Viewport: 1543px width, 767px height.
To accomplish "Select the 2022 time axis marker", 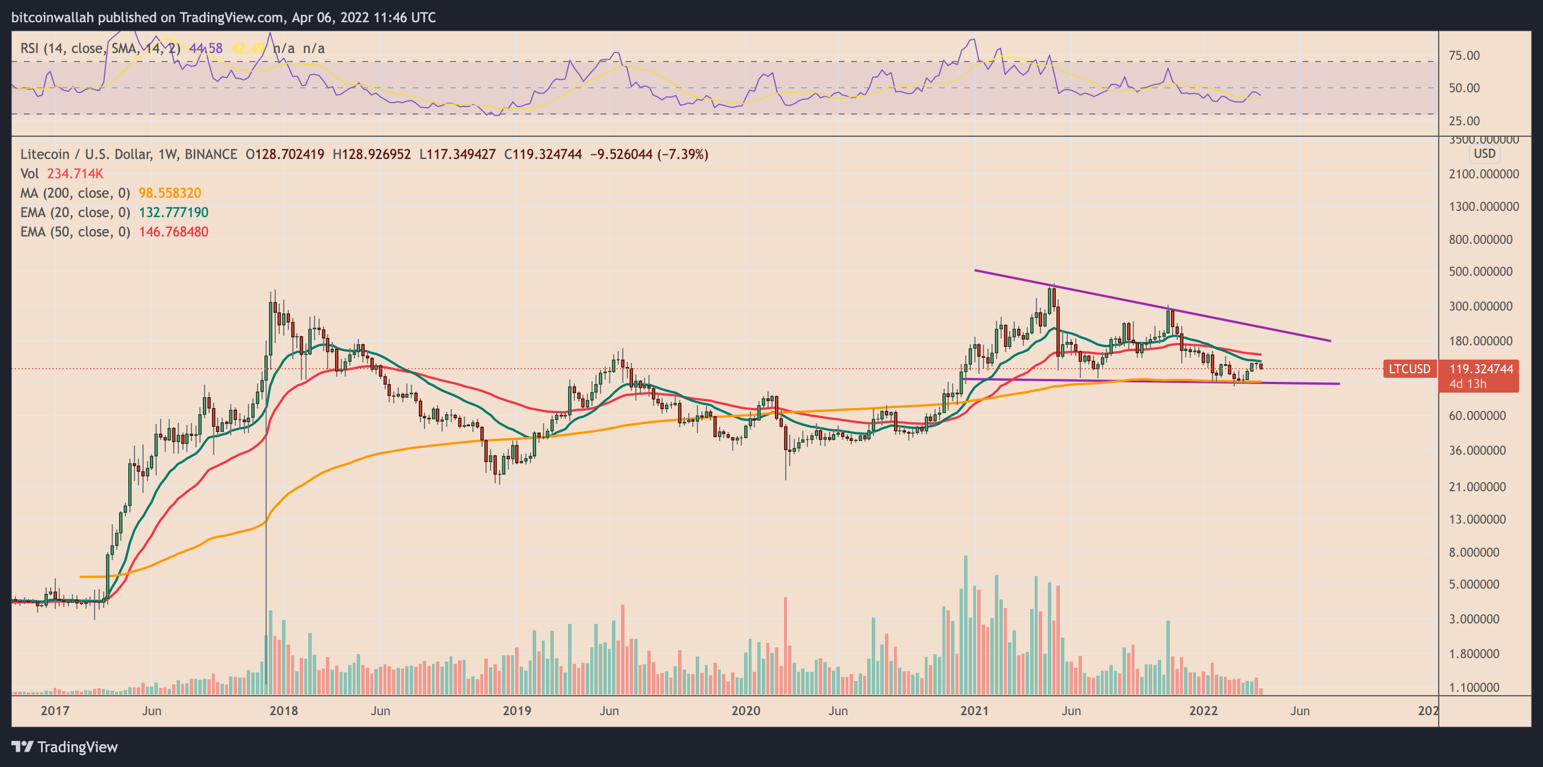I will click(x=1203, y=711).
